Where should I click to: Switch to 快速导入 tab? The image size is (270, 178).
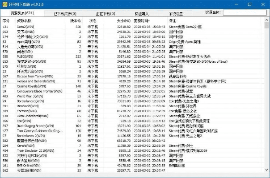142,13
